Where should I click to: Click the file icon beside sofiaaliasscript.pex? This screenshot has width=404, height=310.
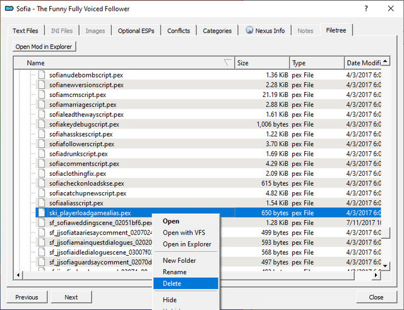(42, 203)
